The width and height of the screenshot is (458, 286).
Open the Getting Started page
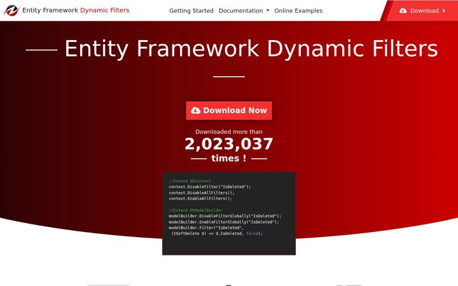pyautogui.click(x=191, y=11)
